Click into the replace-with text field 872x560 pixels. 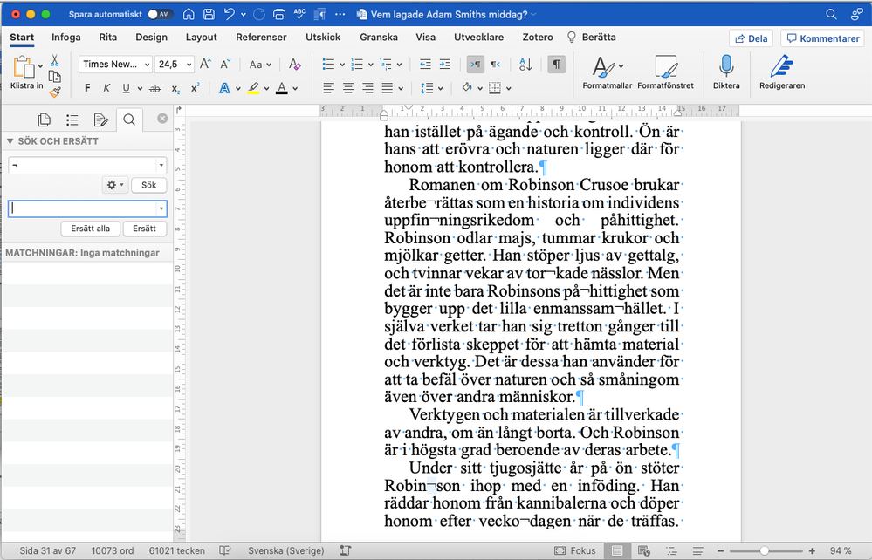coord(82,208)
